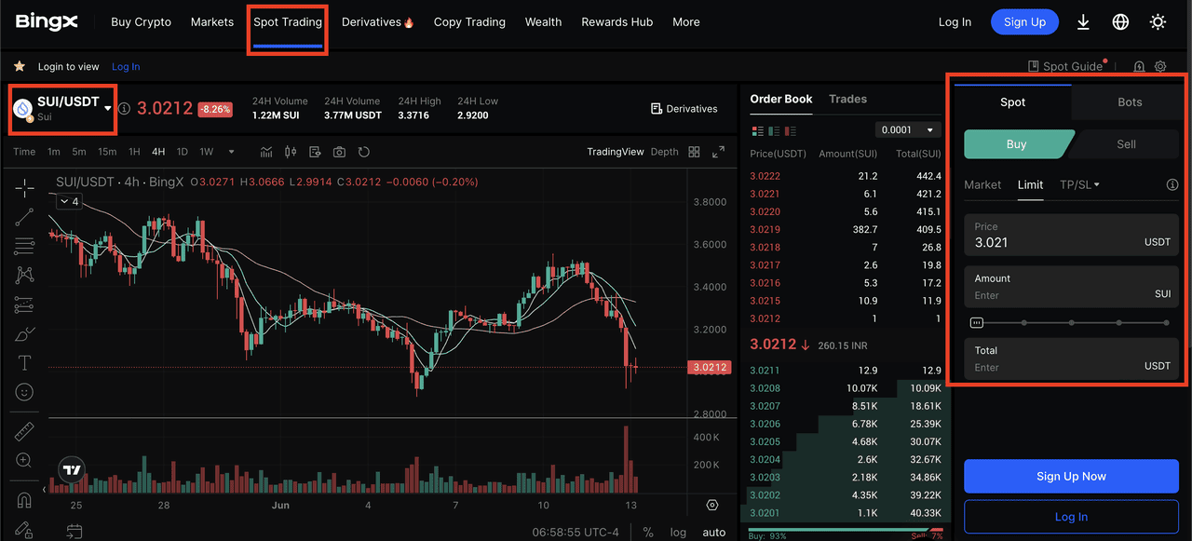Select the Sell tab

pyautogui.click(x=1126, y=143)
